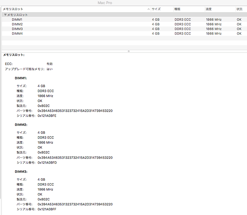Click the DIMM1 details 1866 MHz speed

[x=46, y=96]
